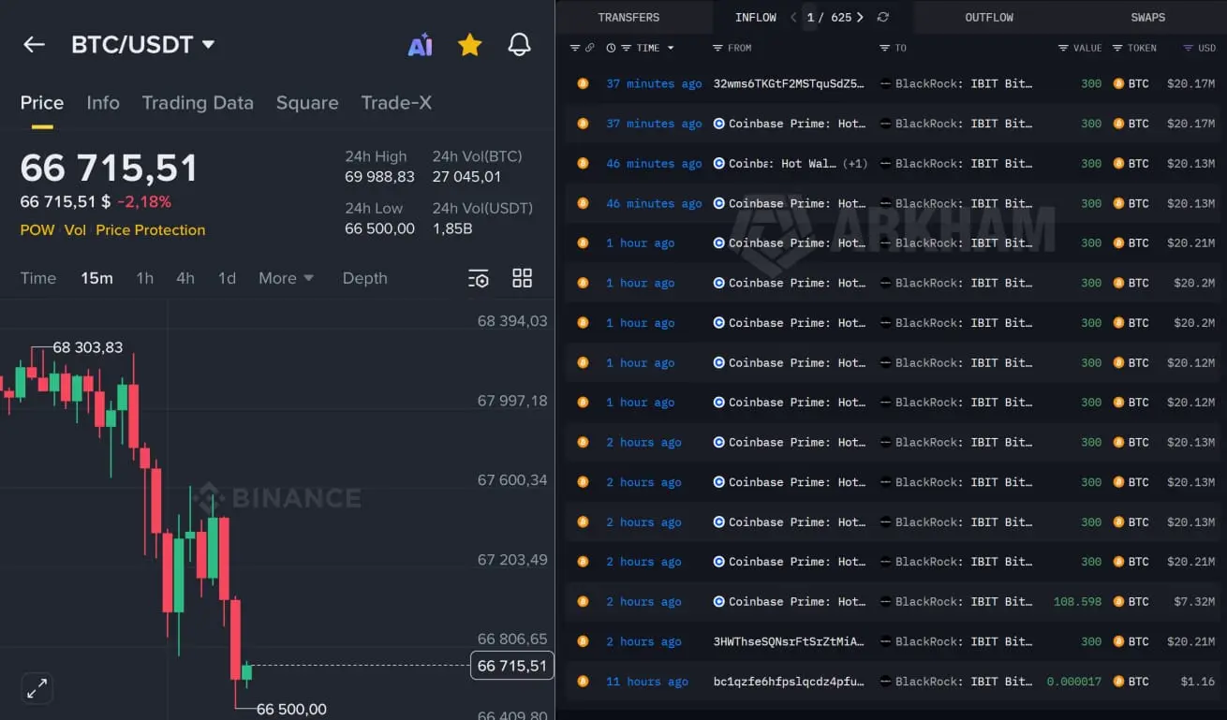This screenshot has width=1227, height=720.
Task: Open the filter icon next to TIME
Action: (626, 48)
